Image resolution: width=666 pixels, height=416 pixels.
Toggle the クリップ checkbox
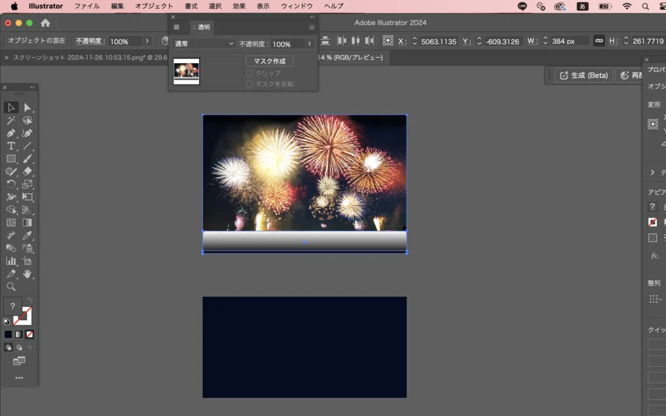(249, 73)
